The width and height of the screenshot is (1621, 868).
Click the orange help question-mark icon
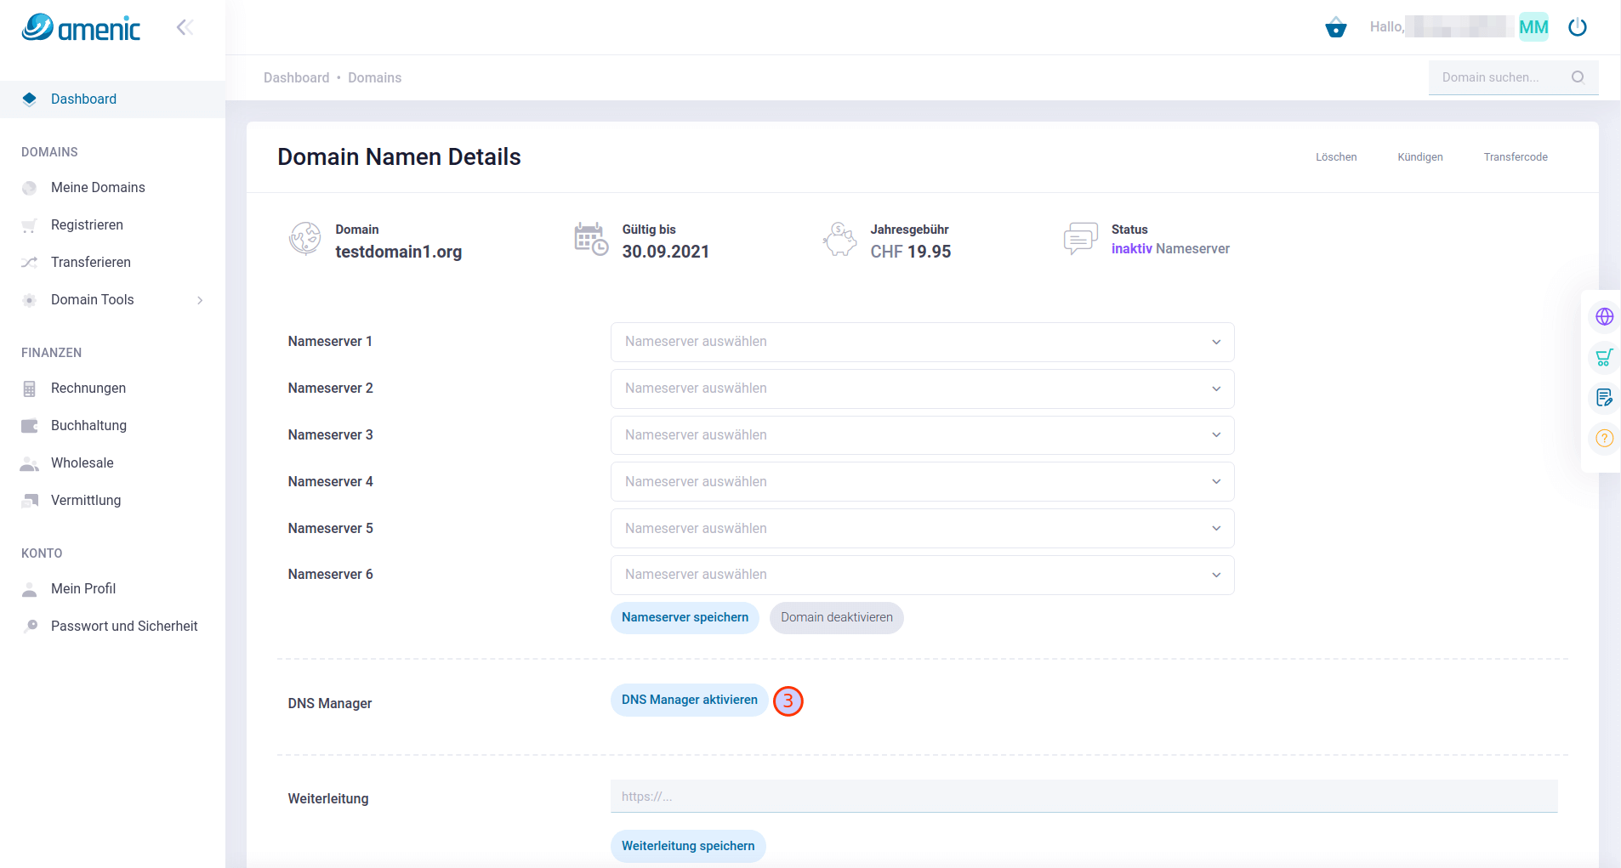pos(1604,438)
